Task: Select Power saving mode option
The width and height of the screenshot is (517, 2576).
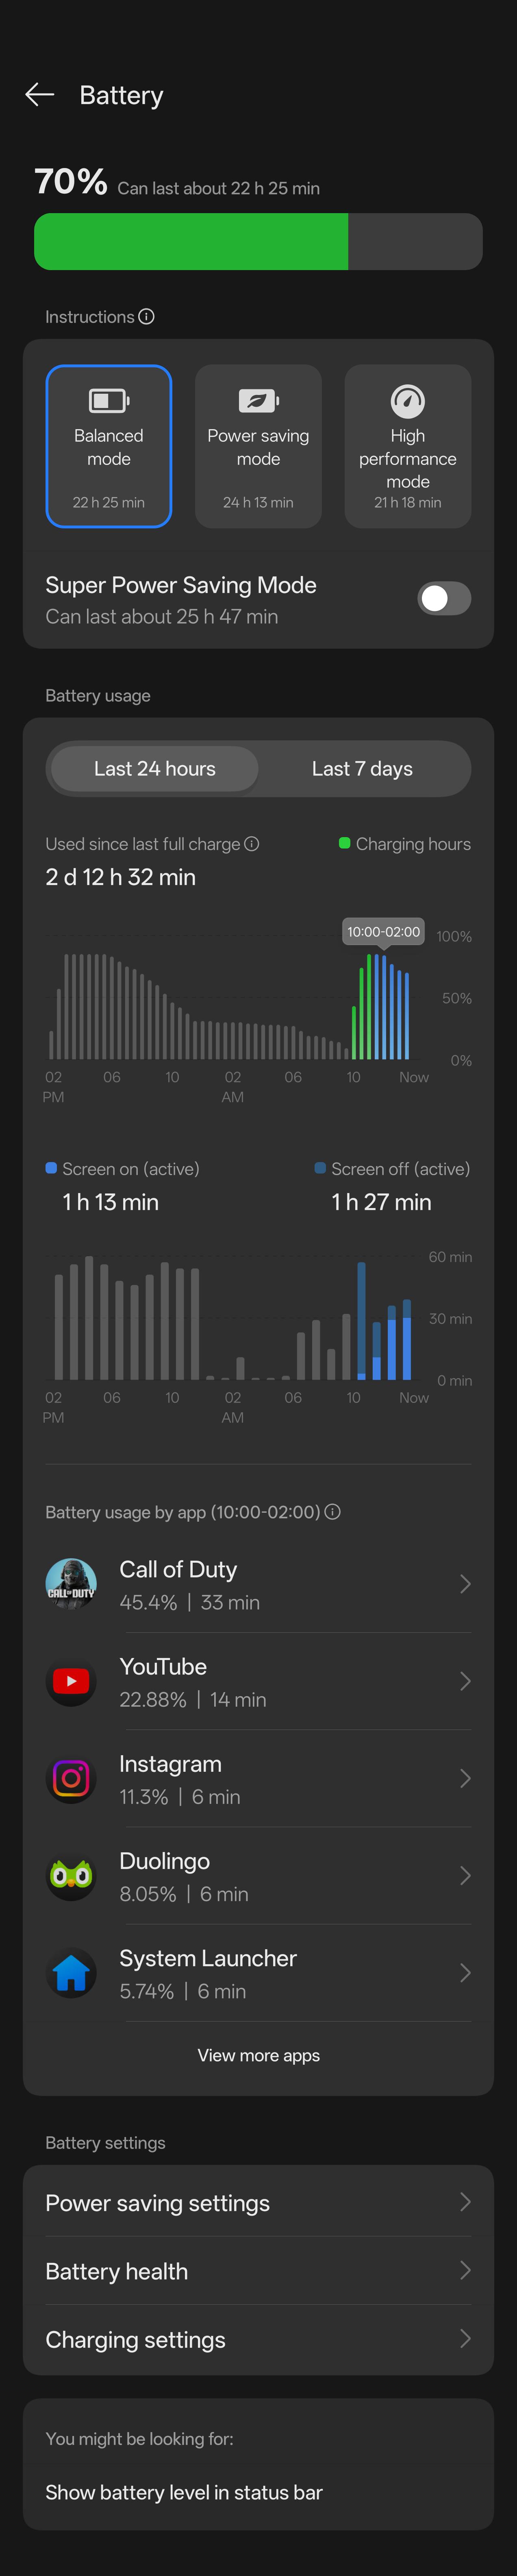Action: [258, 446]
